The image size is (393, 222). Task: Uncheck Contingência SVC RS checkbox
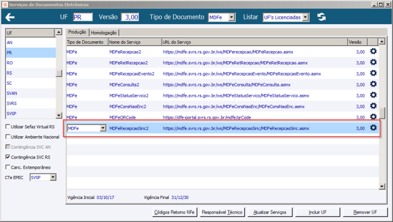8,157
